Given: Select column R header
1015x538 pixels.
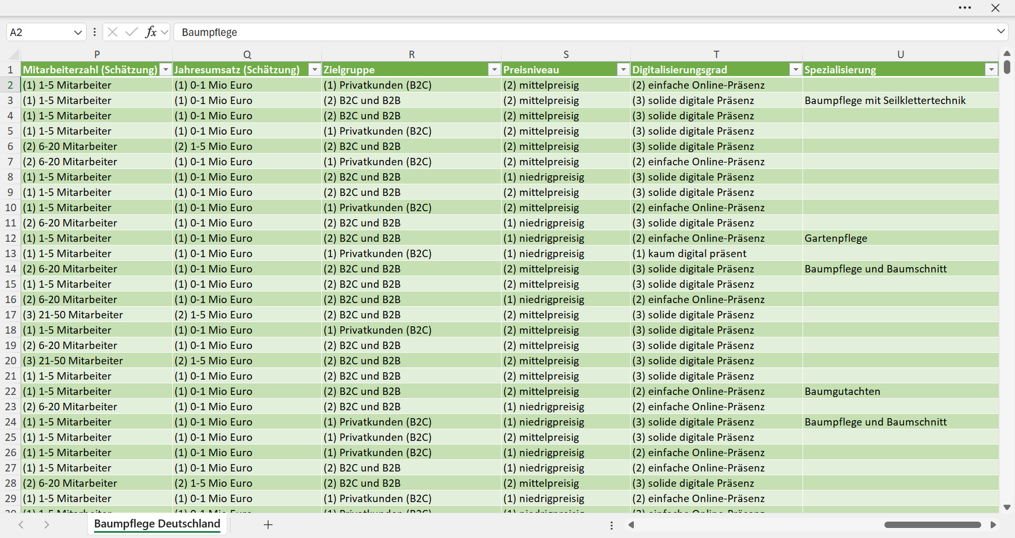Looking at the screenshot, I should (x=412, y=55).
